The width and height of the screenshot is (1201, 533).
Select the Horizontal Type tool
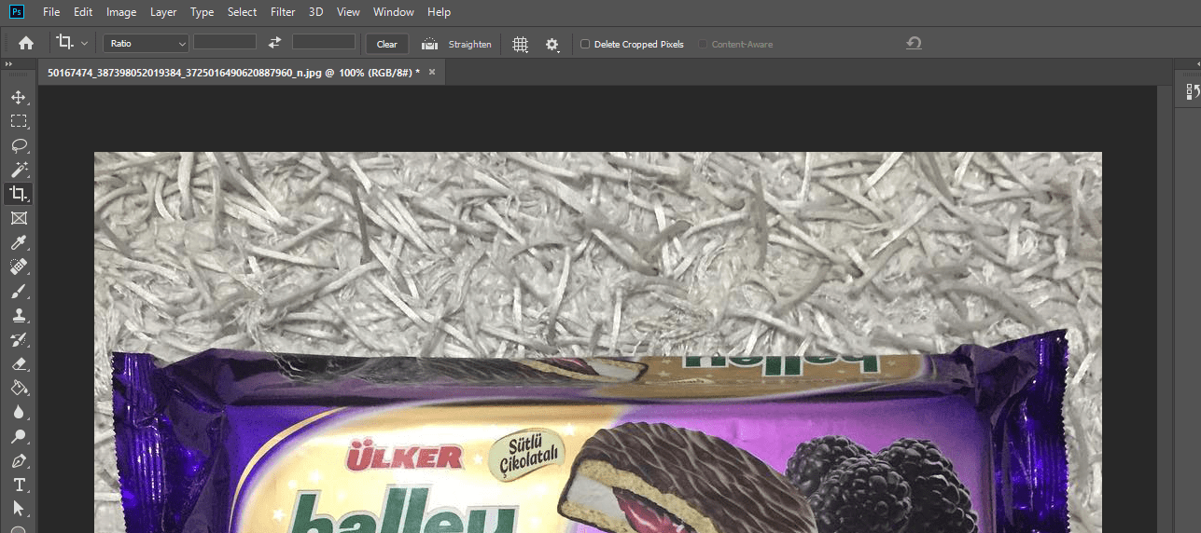click(18, 485)
